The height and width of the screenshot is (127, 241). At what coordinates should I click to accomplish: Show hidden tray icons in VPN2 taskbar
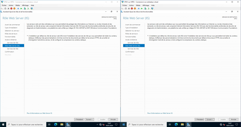tap(97, 125)
